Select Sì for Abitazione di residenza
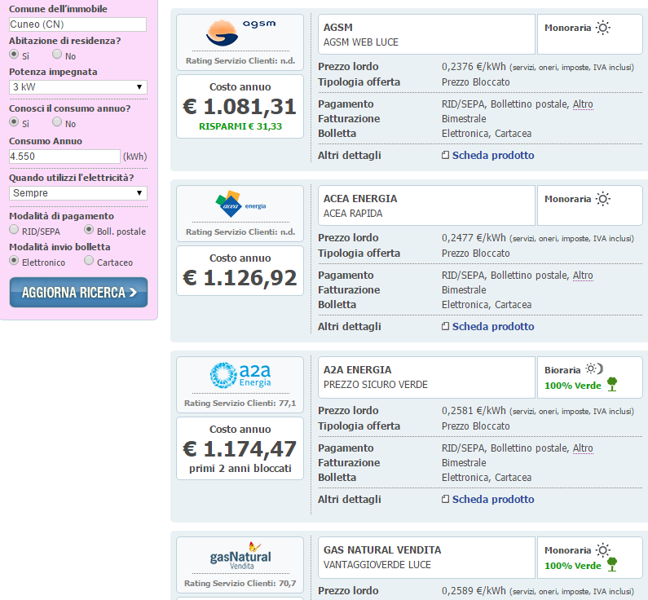 point(14,54)
